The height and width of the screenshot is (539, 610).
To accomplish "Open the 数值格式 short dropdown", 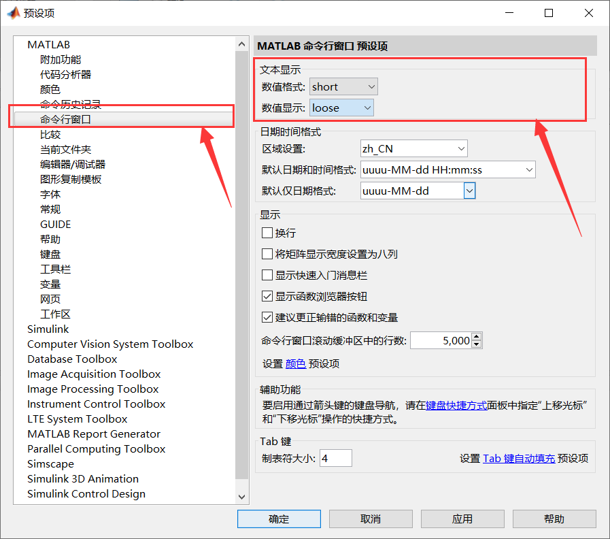I will pyautogui.click(x=343, y=86).
